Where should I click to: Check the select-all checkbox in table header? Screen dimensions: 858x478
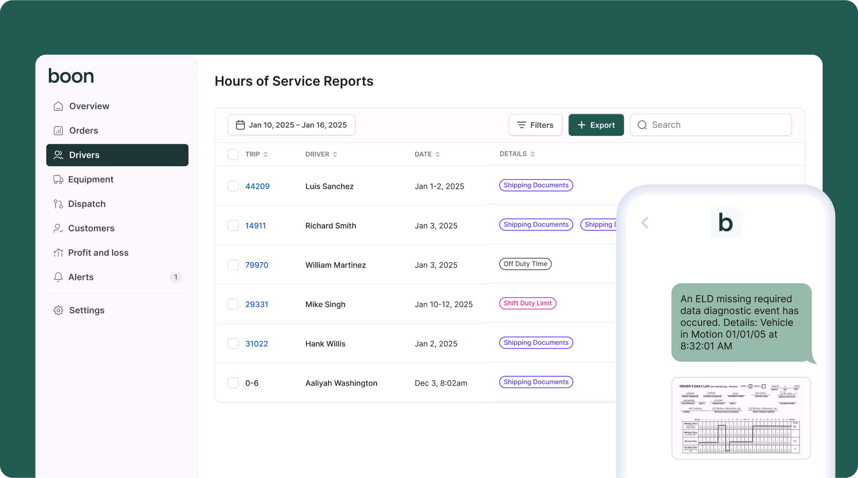[233, 154]
